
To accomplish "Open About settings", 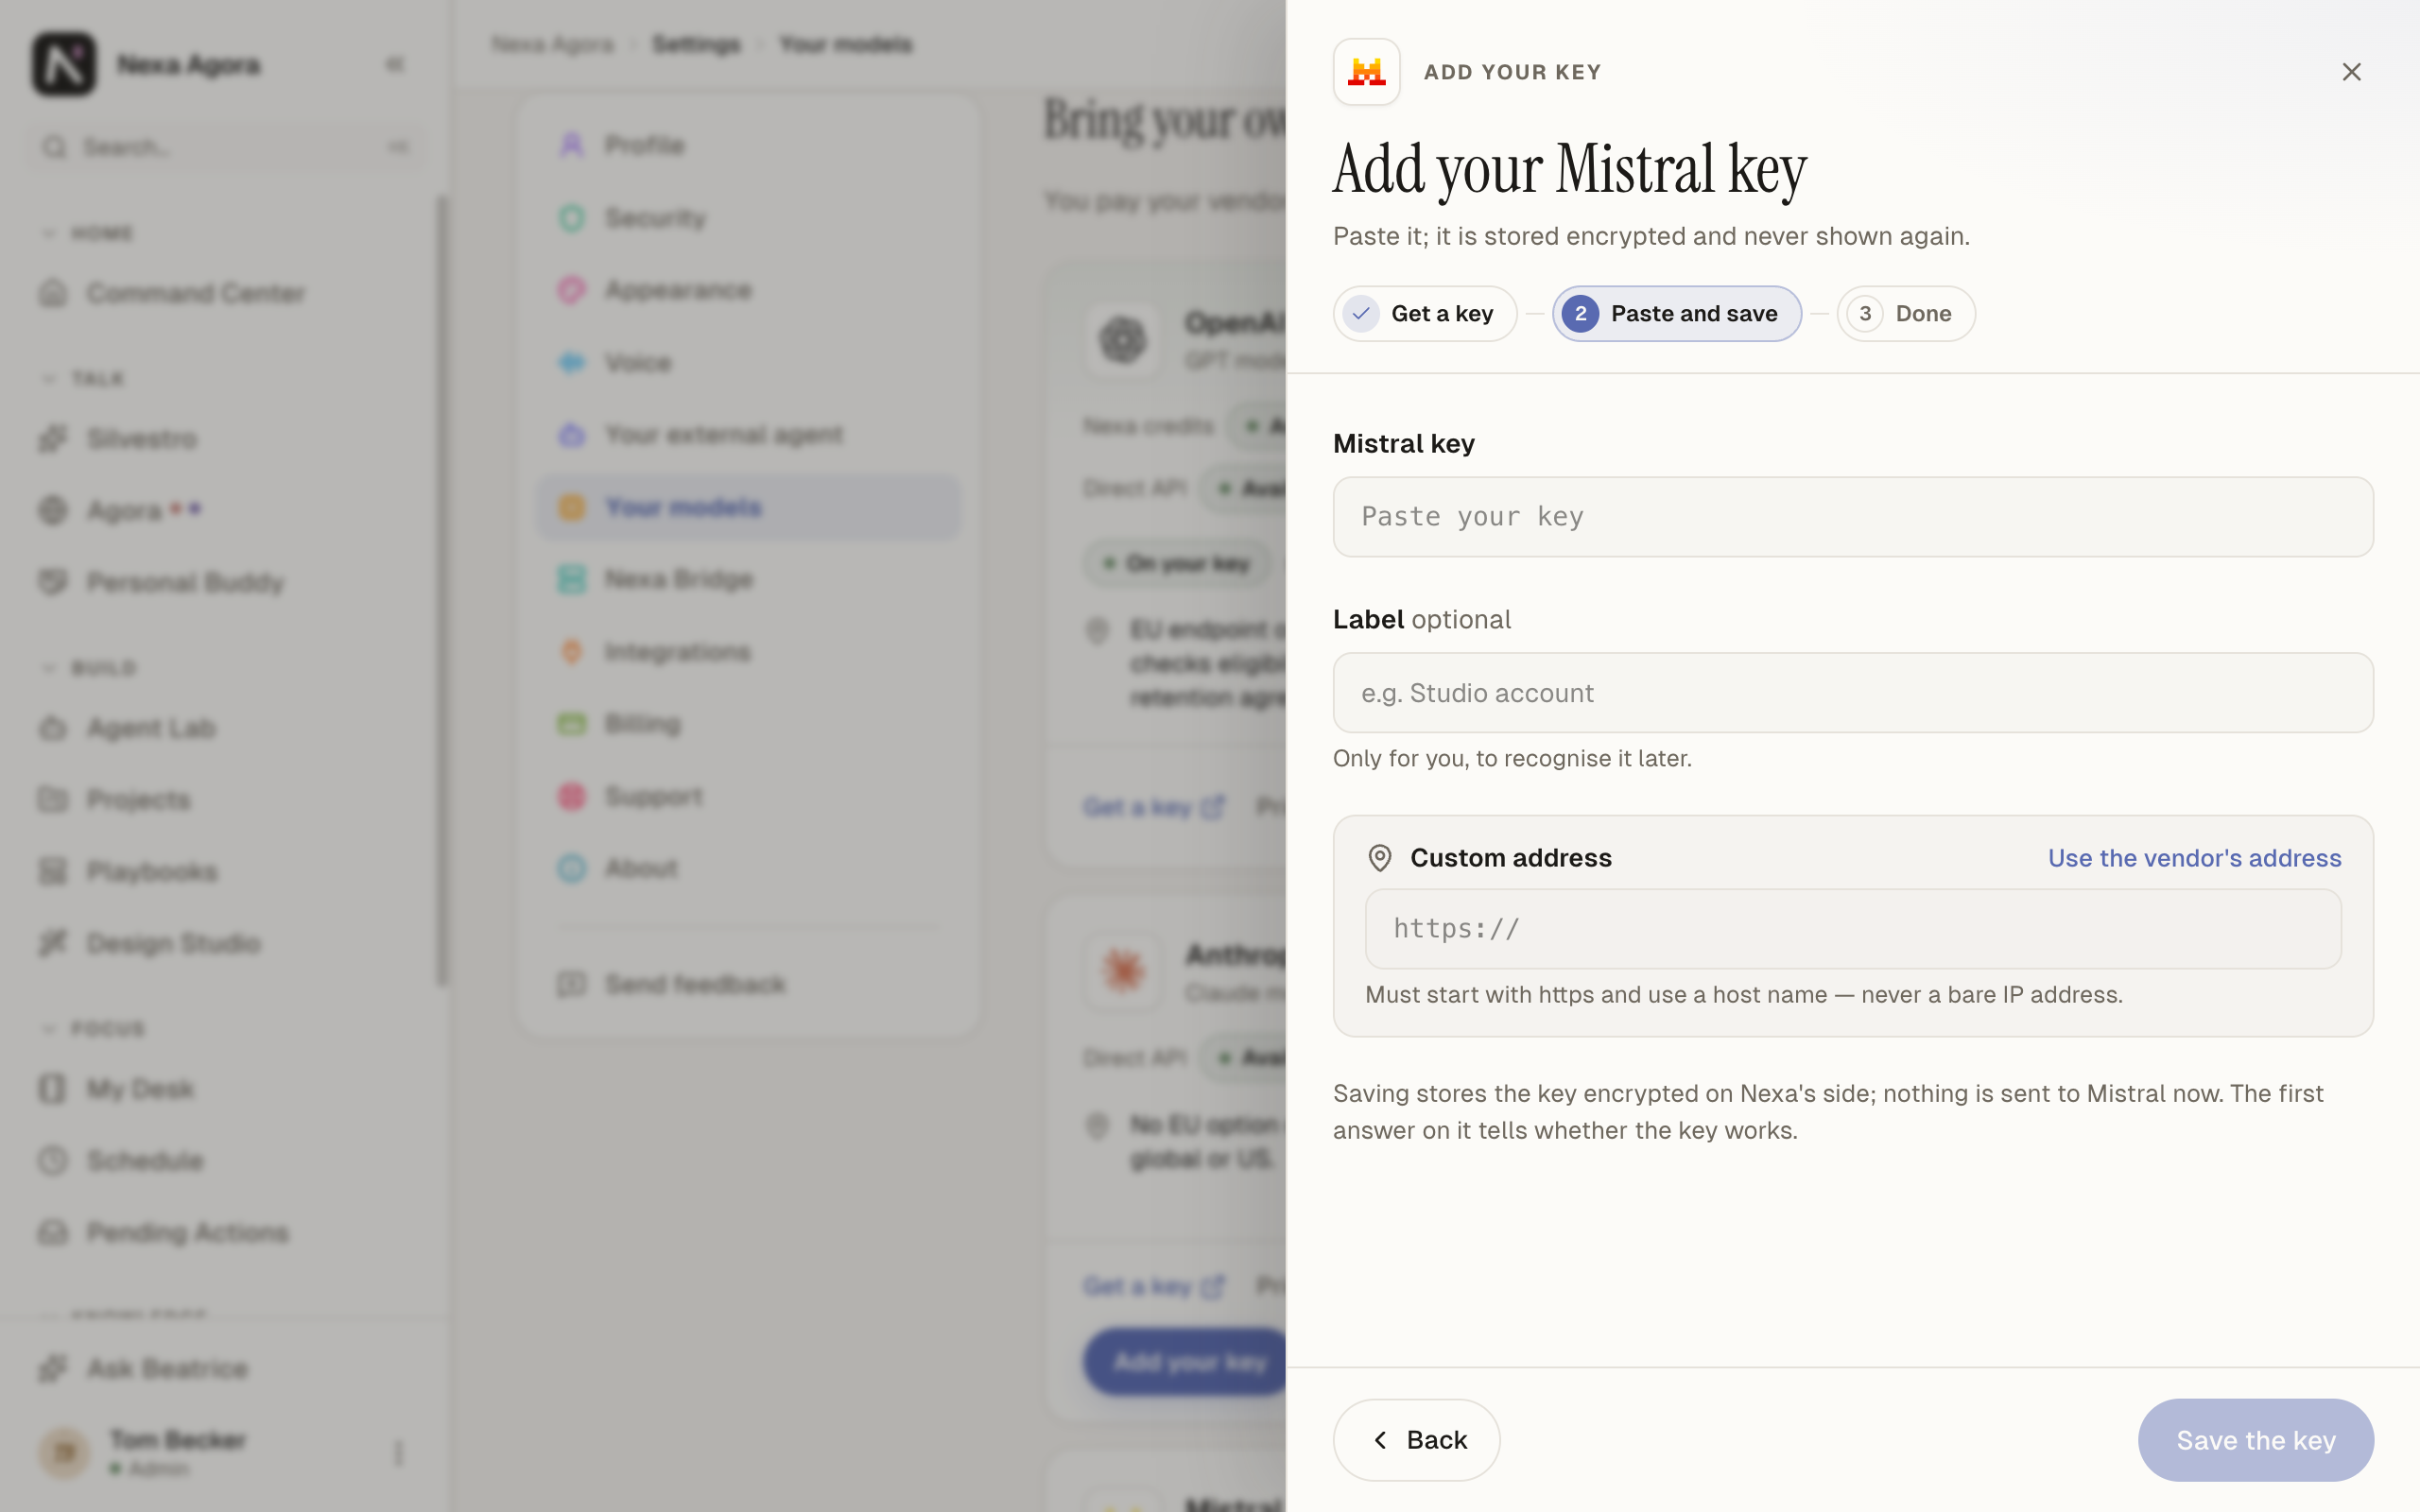I will [x=749, y=868].
